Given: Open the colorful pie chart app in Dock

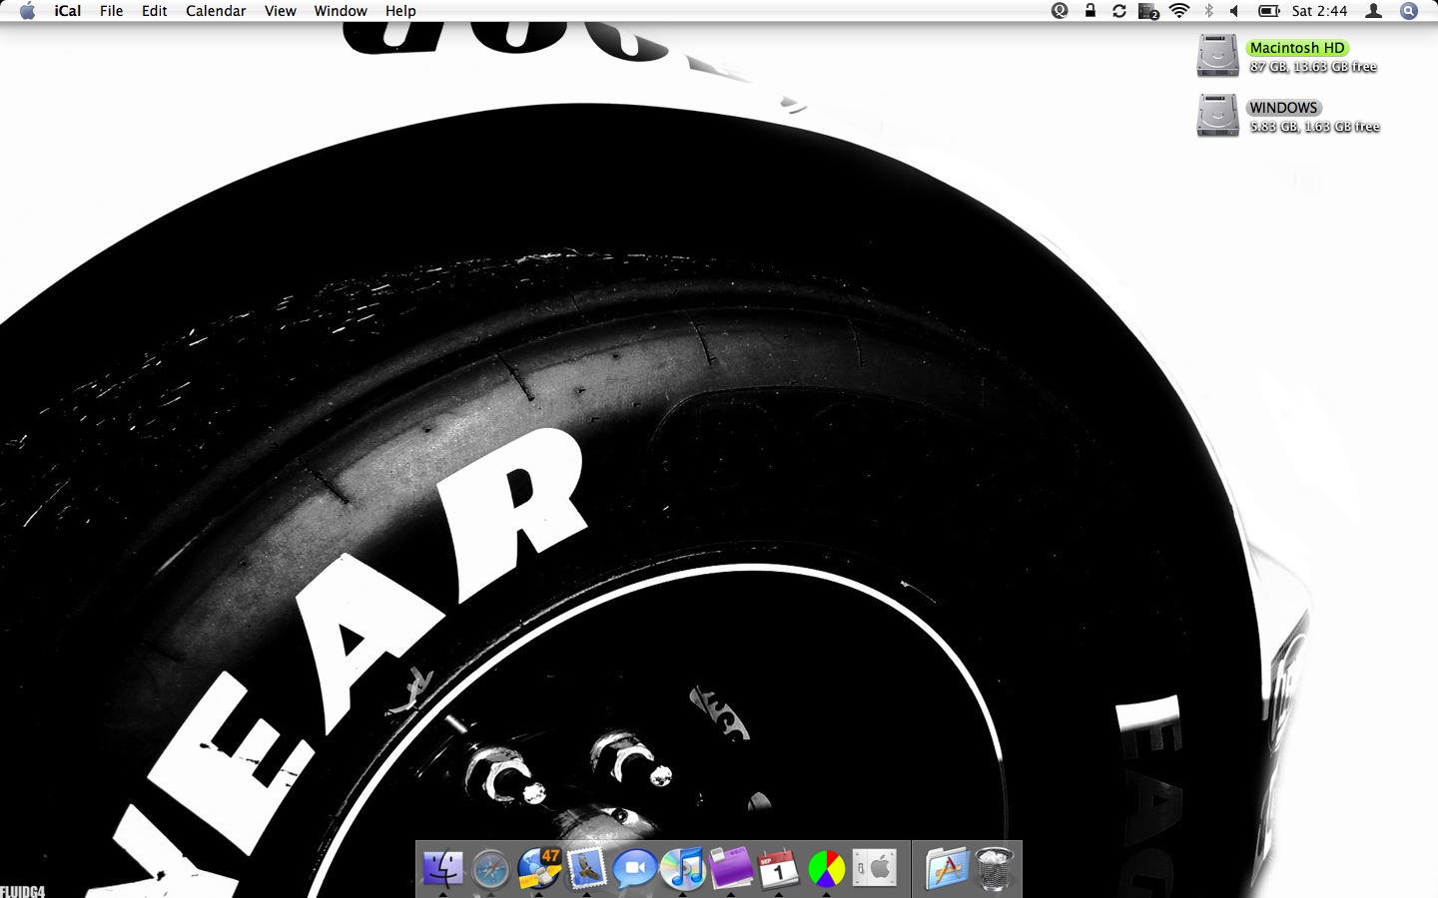Looking at the screenshot, I should click(827, 869).
